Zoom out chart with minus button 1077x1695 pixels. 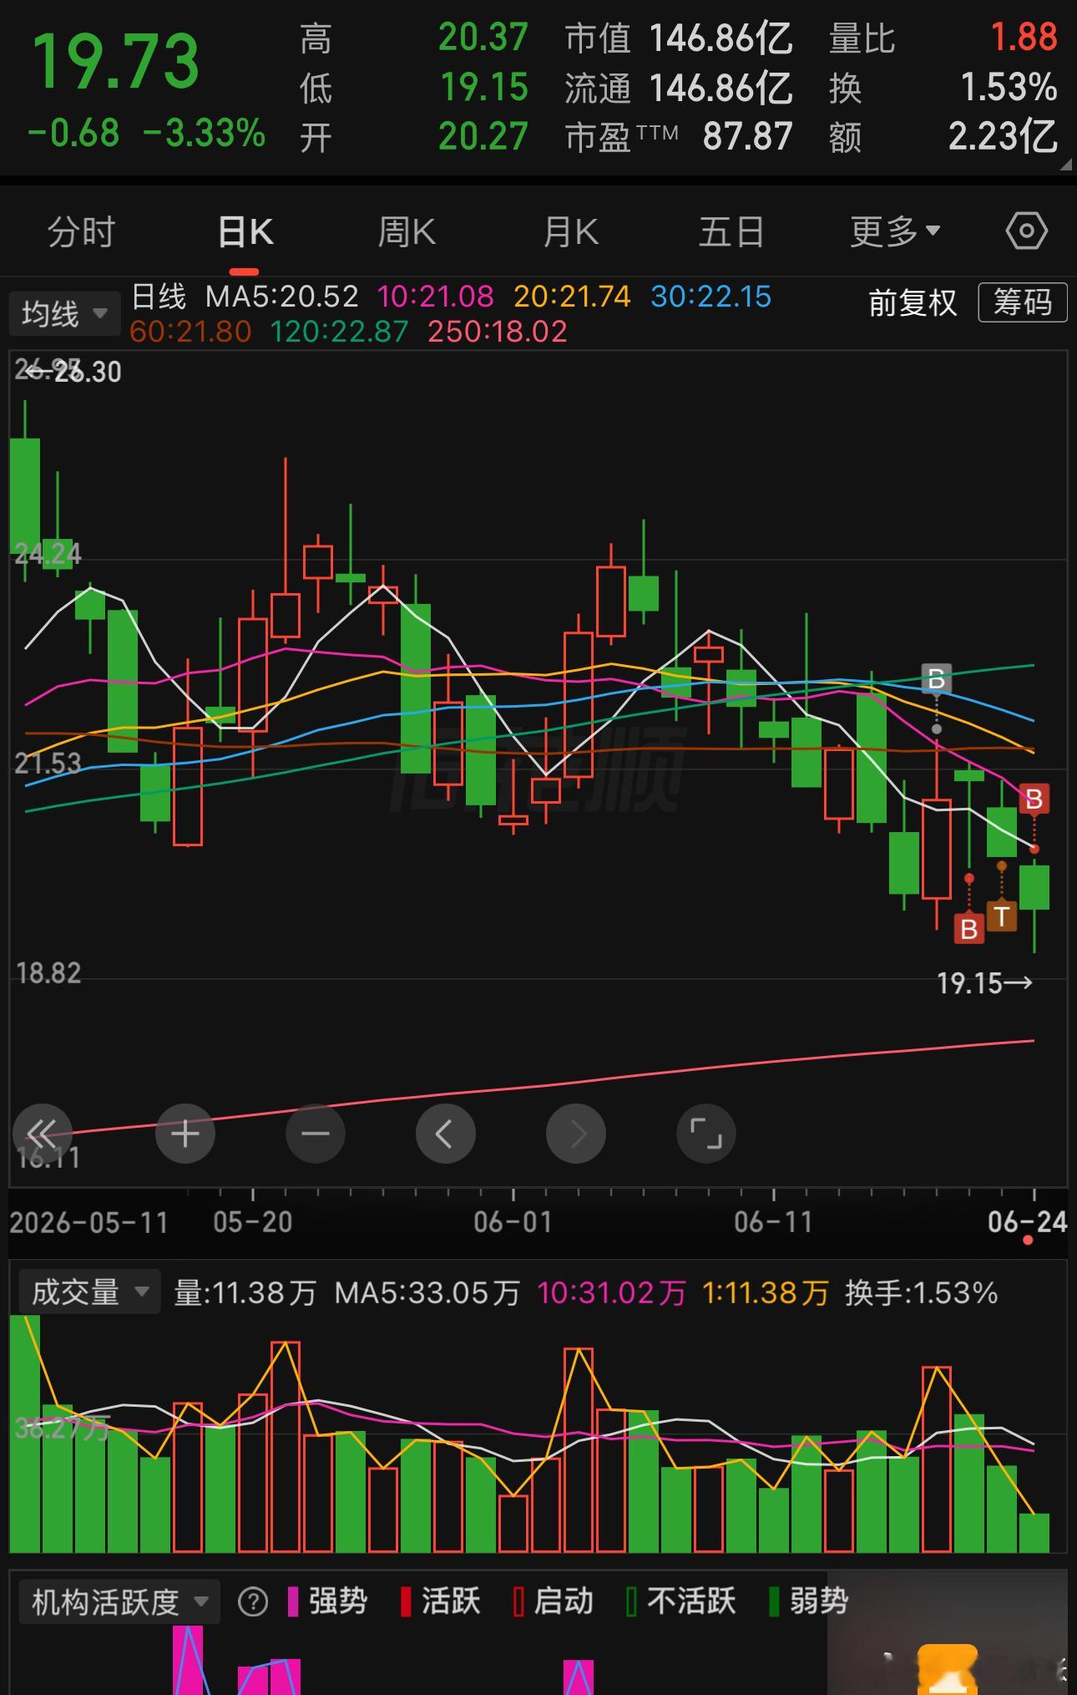pyautogui.click(x=316, y=1134)
